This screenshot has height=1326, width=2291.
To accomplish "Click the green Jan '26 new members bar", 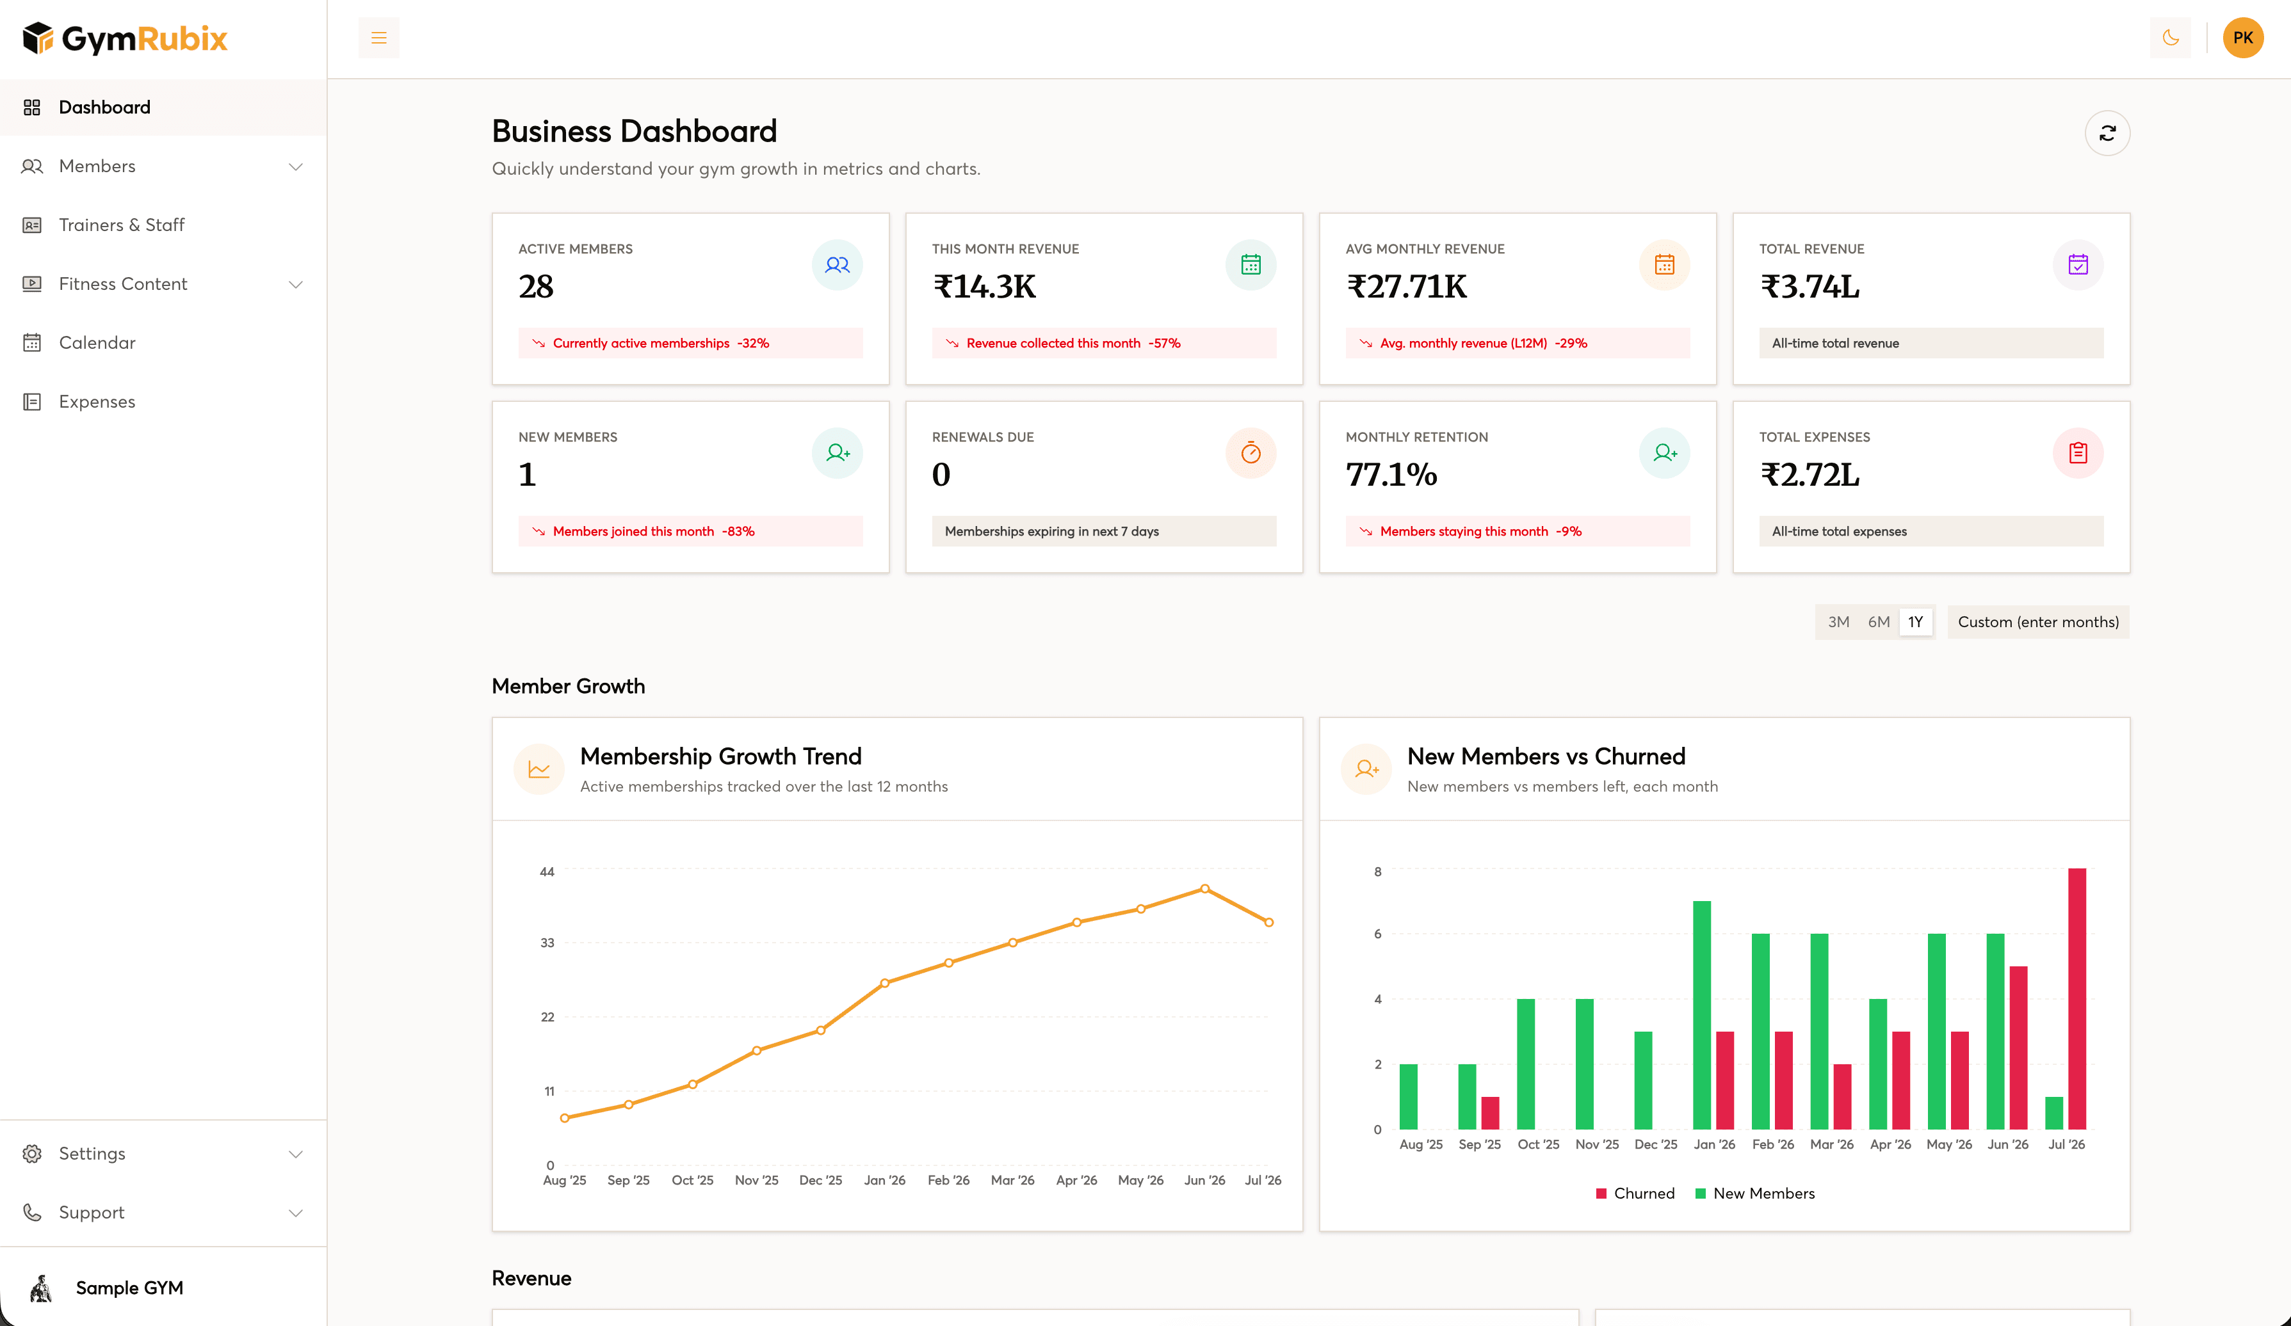I will [x=1702, y=1015].
